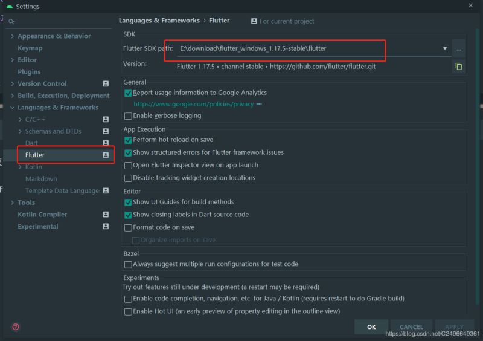Open the Google privacy policy link
The width and height of the screenshot is (483, 341).
[x=193, y=104]
